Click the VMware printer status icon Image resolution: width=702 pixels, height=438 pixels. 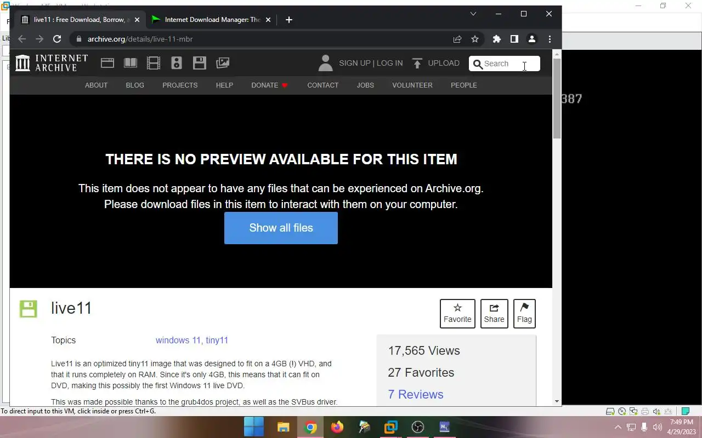(x=645, y=411)
